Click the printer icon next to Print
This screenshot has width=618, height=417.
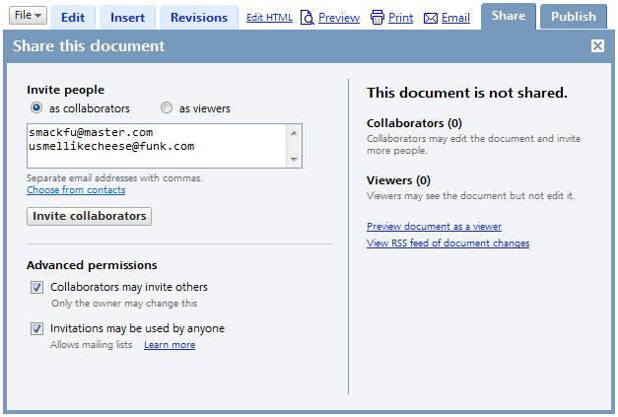coord(378,18)
